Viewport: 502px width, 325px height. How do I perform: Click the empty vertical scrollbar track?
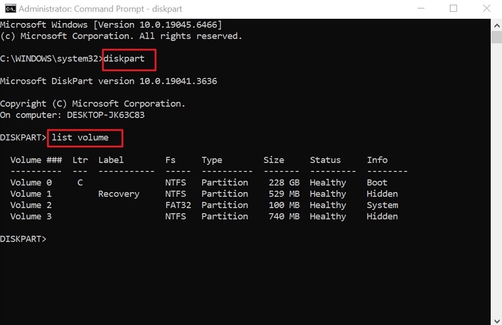coord(496,177)
